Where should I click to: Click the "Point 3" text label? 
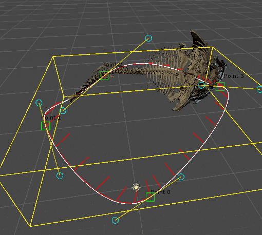234,76
